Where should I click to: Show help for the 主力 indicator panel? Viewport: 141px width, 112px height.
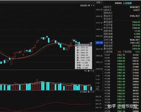pos(91,92)
